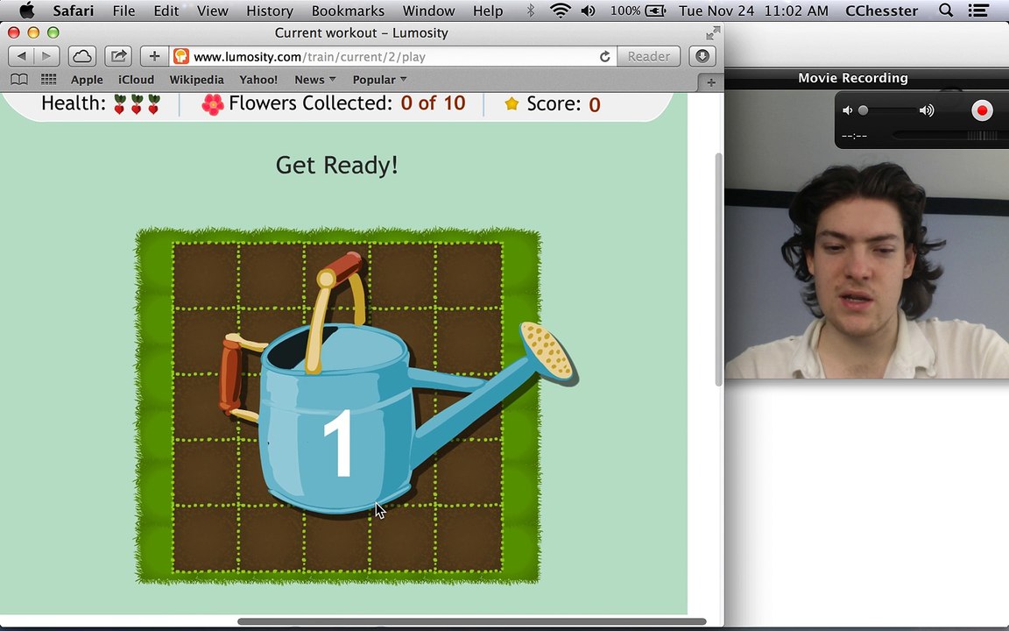This screenshot has width=1009, height=631.
Task: Open the View menu
Action: point(212,11)
